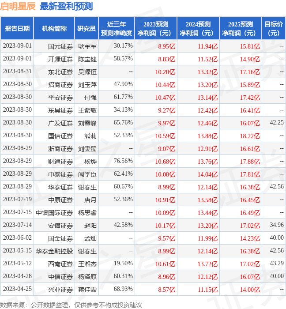Click researcher name 杨烨

pos(90,162)
